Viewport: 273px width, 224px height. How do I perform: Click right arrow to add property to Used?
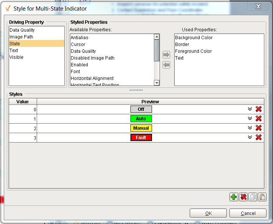pyautogui.click(x=166, y=55)
